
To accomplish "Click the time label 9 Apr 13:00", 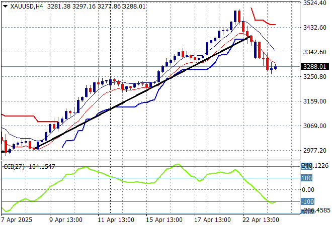I will coord(66,220).
